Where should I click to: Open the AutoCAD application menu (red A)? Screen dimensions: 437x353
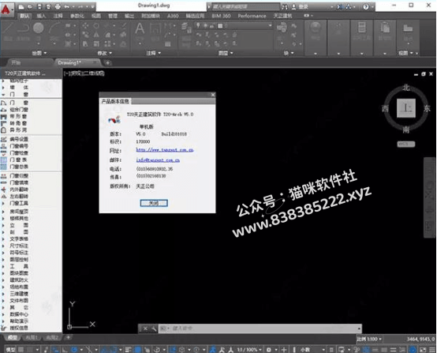click(x=6, y=10)
